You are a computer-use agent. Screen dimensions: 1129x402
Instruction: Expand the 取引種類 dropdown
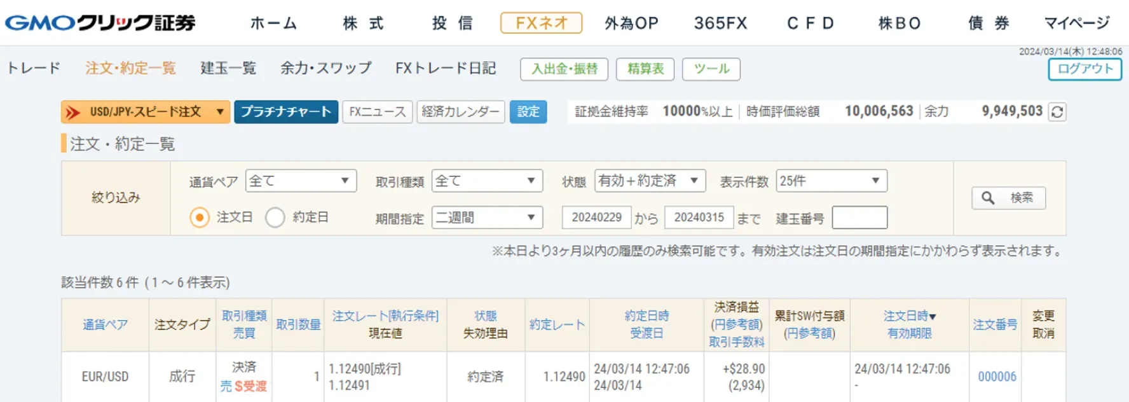pos(486,181)
